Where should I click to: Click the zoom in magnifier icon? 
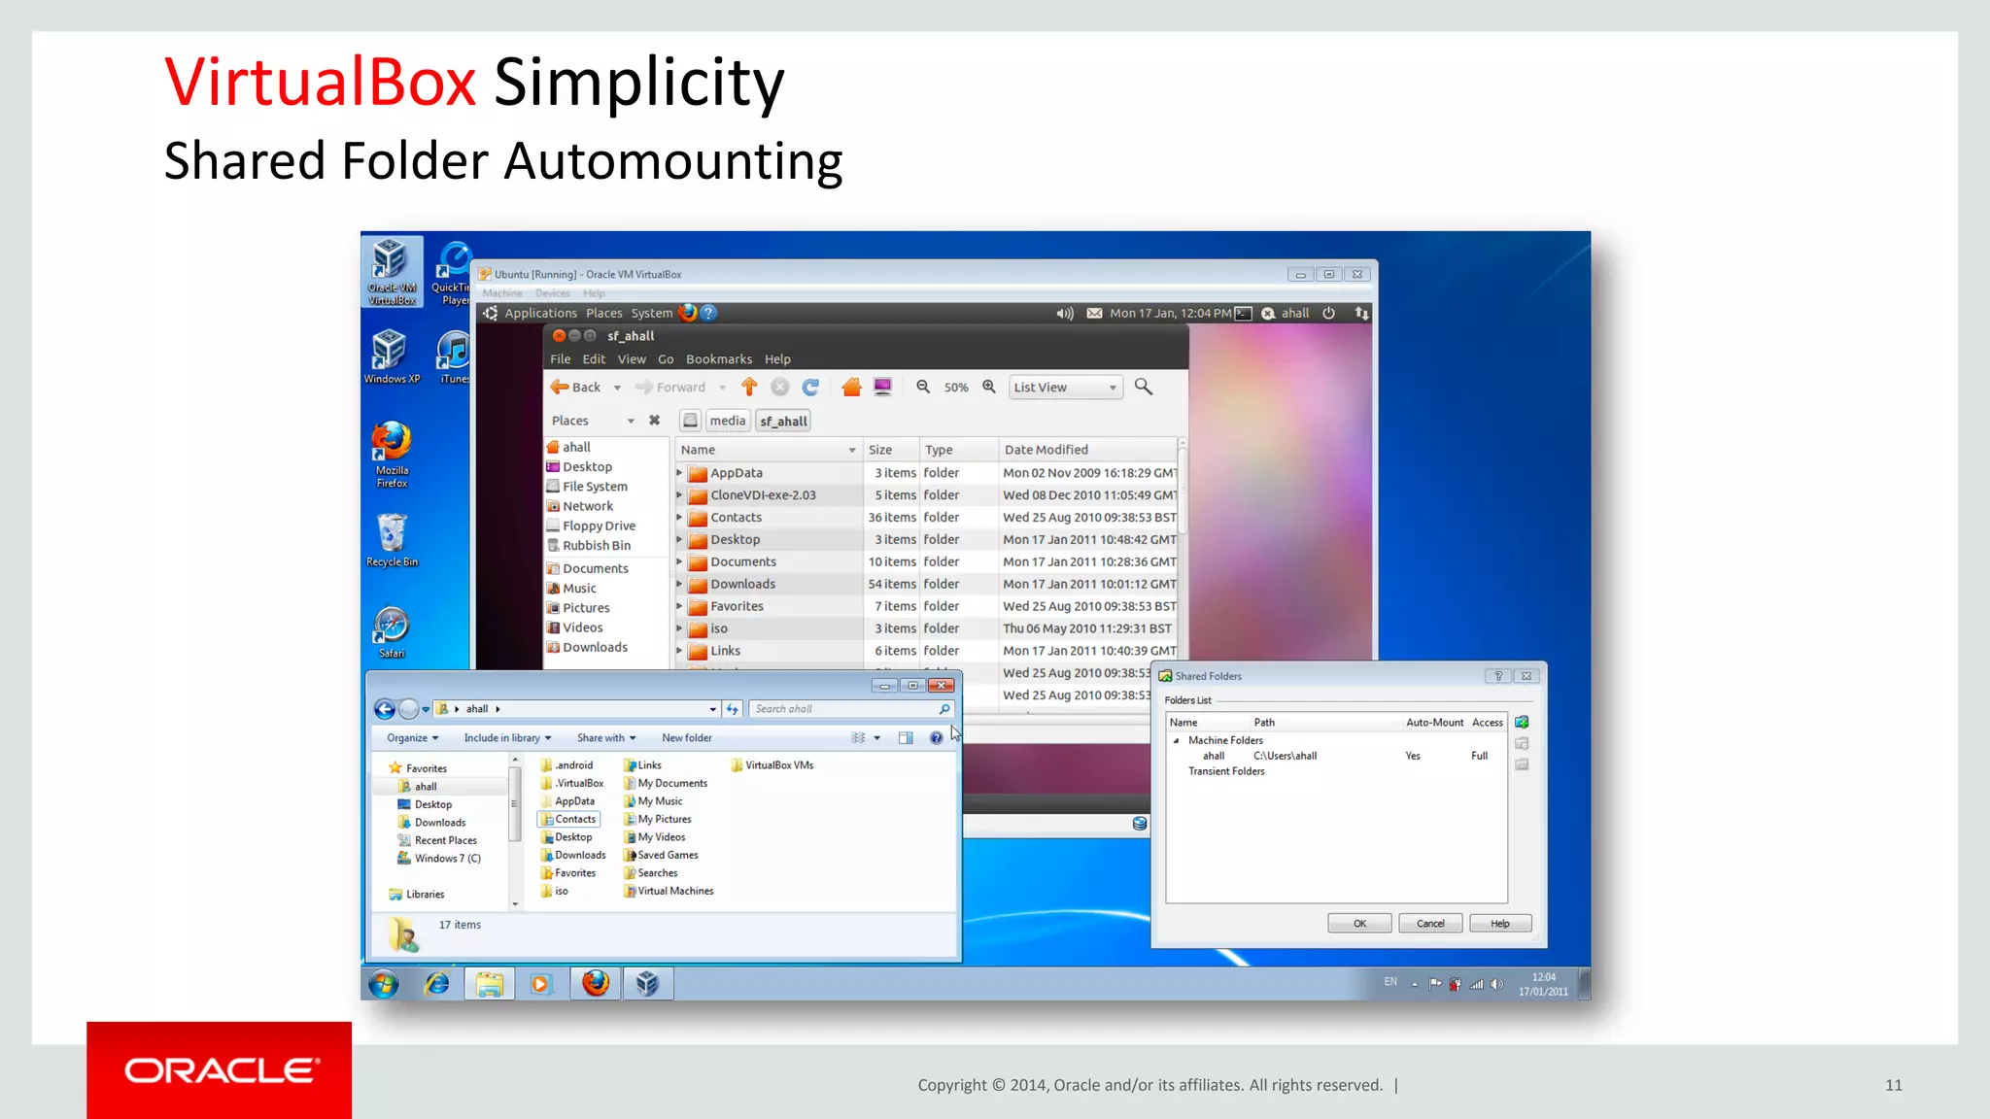tap(989, 387)
